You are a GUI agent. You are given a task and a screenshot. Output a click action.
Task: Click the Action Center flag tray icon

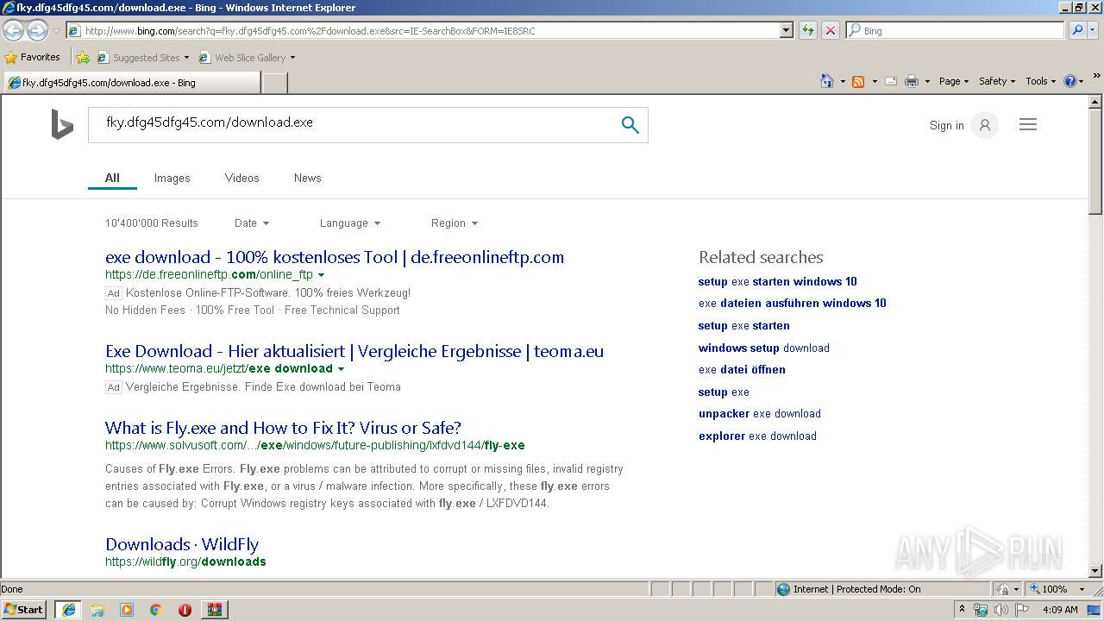coord(1022,610)
